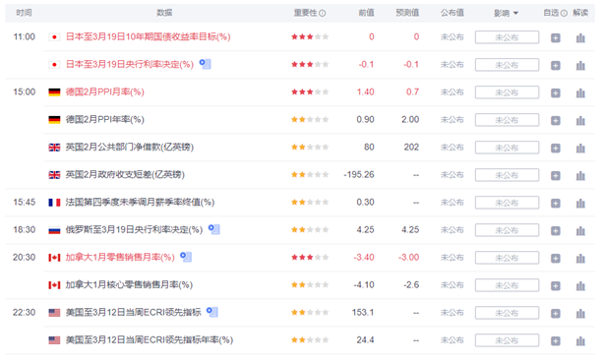Open 加拿大1月零售销售月率(%) link

click(x=120, y=257)
